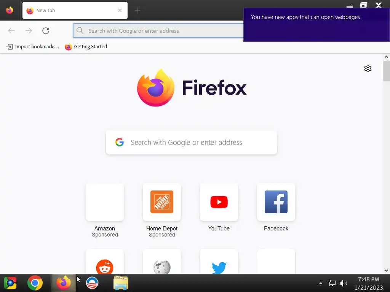The width and height of the screenshot is (390, 292).
Task: Click the vertical scrollbar thumb
Action: pyautogui.click(x=386, y=71)
